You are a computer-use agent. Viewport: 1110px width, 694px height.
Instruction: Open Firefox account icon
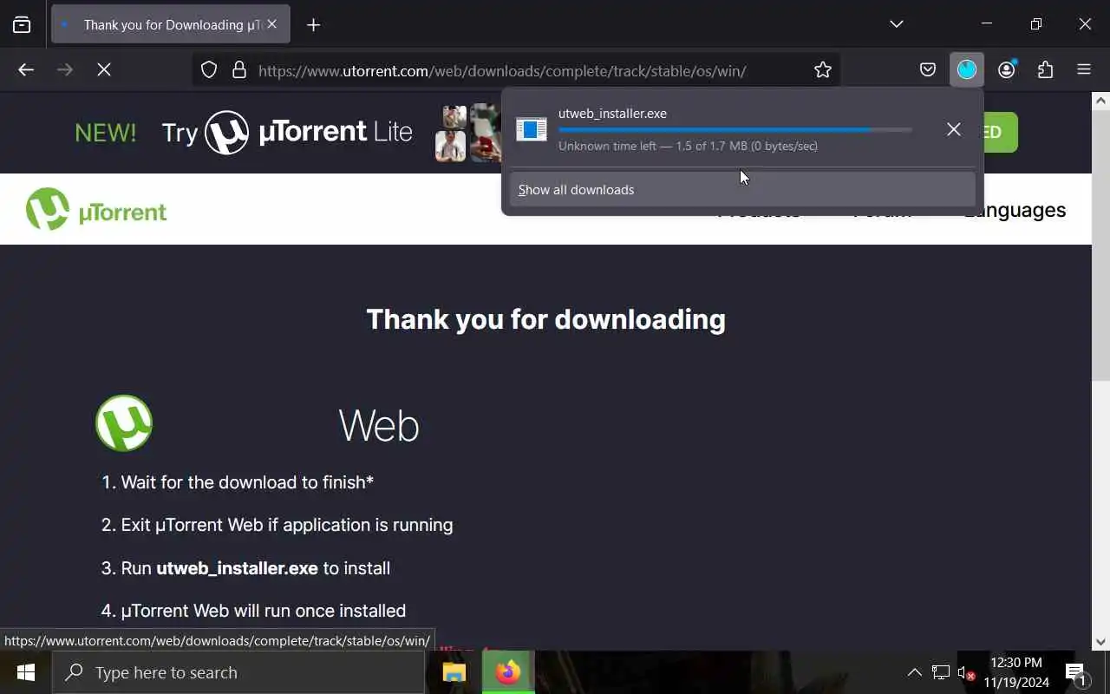point(1006,70)
